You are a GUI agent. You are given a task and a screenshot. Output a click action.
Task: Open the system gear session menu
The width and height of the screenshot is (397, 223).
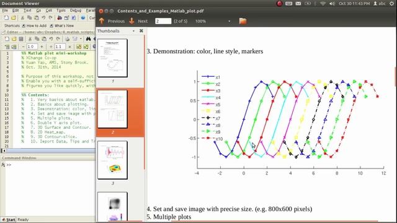tap(391, 4)
